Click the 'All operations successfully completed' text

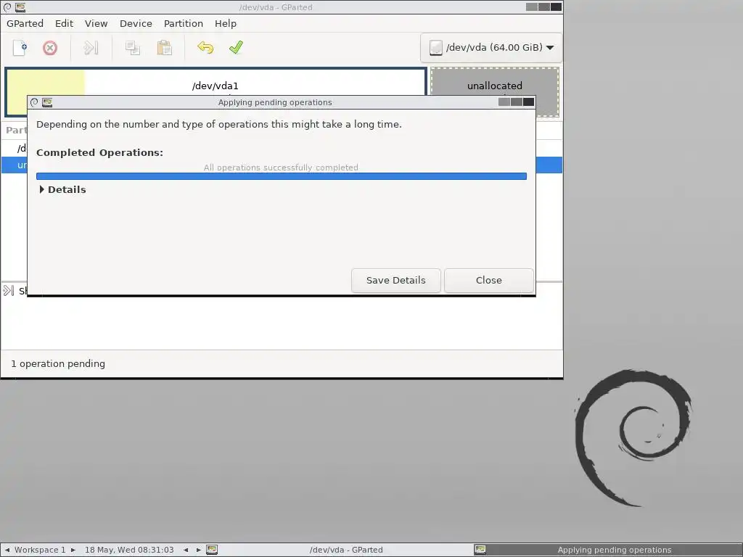[x=281, y=168]
